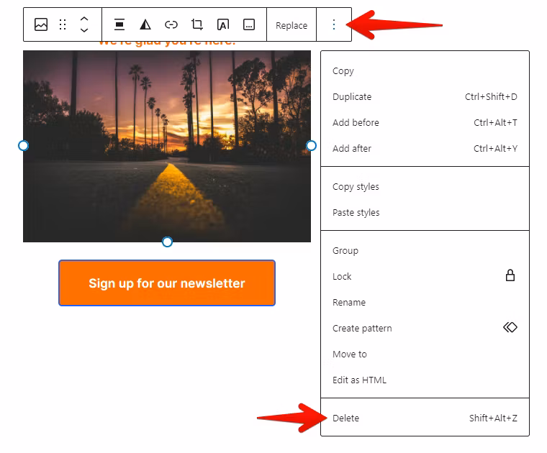
Task: Choose Move to in the menu
Action: point(425,354)
